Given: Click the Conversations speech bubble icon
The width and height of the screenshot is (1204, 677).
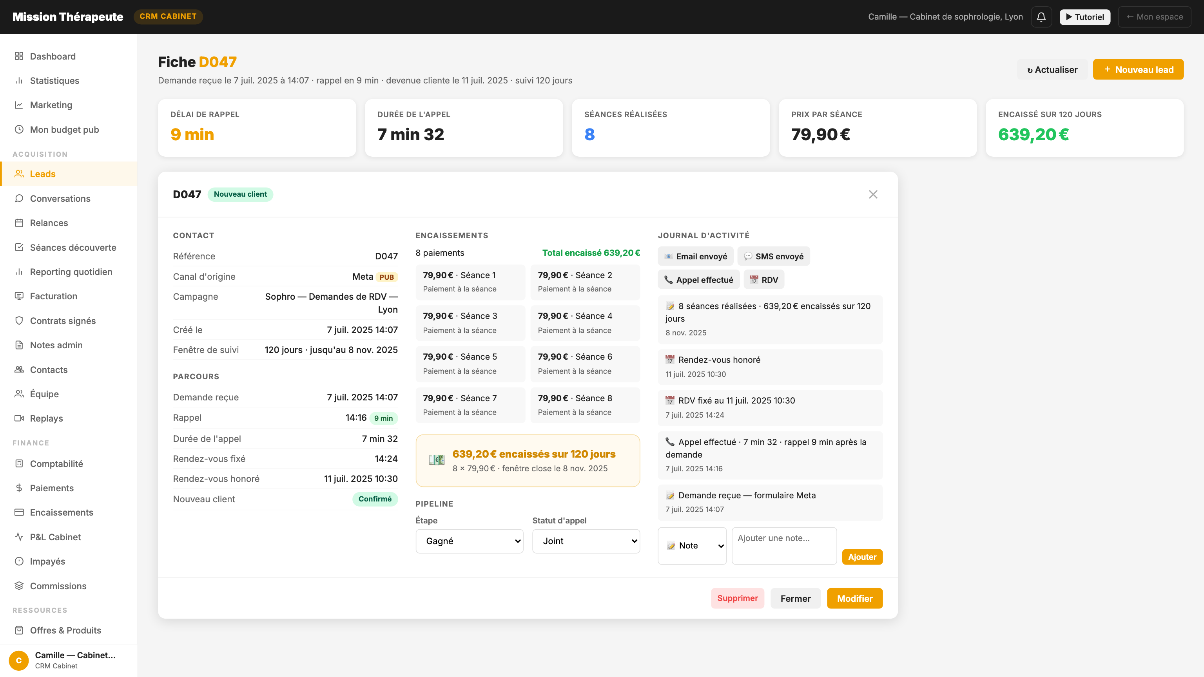Looking at the screenshot, I should [x=19, y=198].
